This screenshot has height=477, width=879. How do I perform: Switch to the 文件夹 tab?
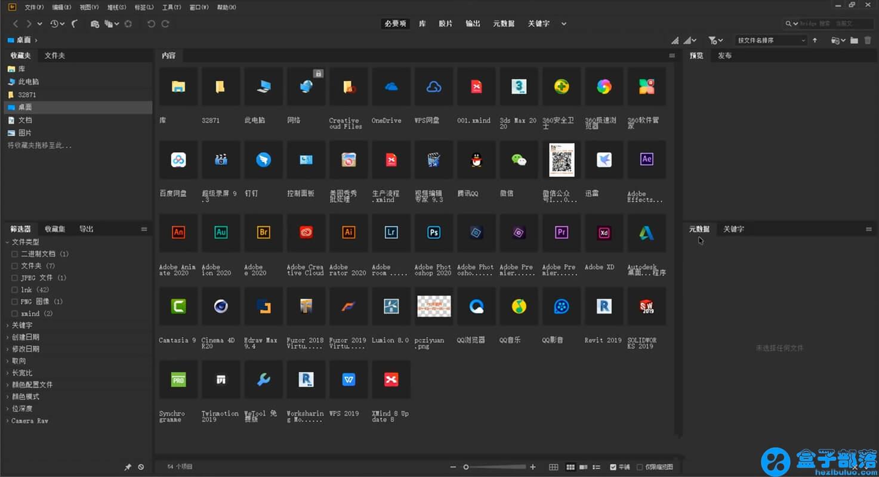click(x=54, y=55)
